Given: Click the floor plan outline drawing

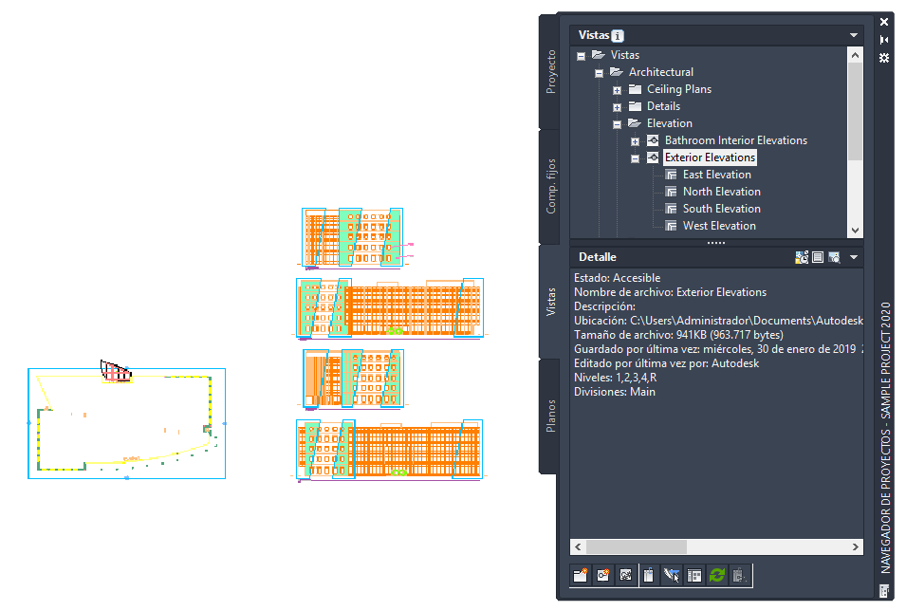Looking at the screenshot, I should click(x=126, y=423).
